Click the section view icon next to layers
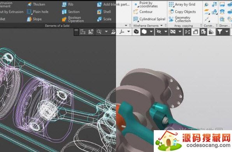 [x=203, y=32]
